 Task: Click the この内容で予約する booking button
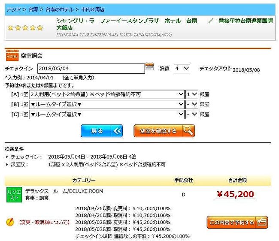237,222
